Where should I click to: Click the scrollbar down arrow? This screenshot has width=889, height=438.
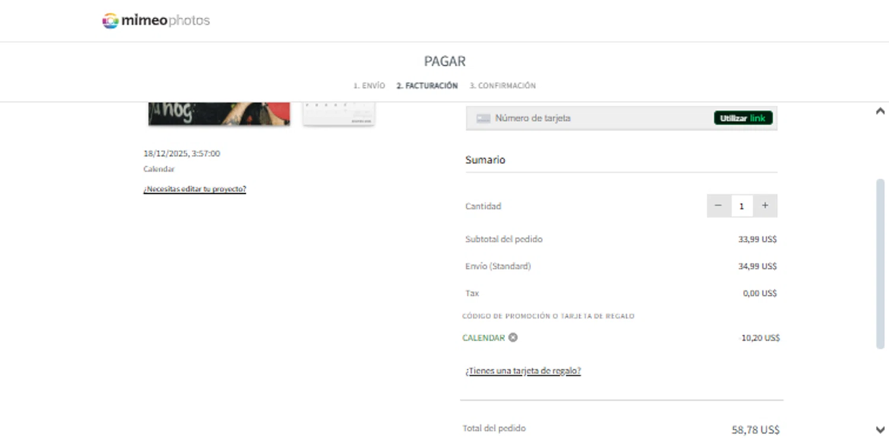pyautogui.click(x=880, y=430)
